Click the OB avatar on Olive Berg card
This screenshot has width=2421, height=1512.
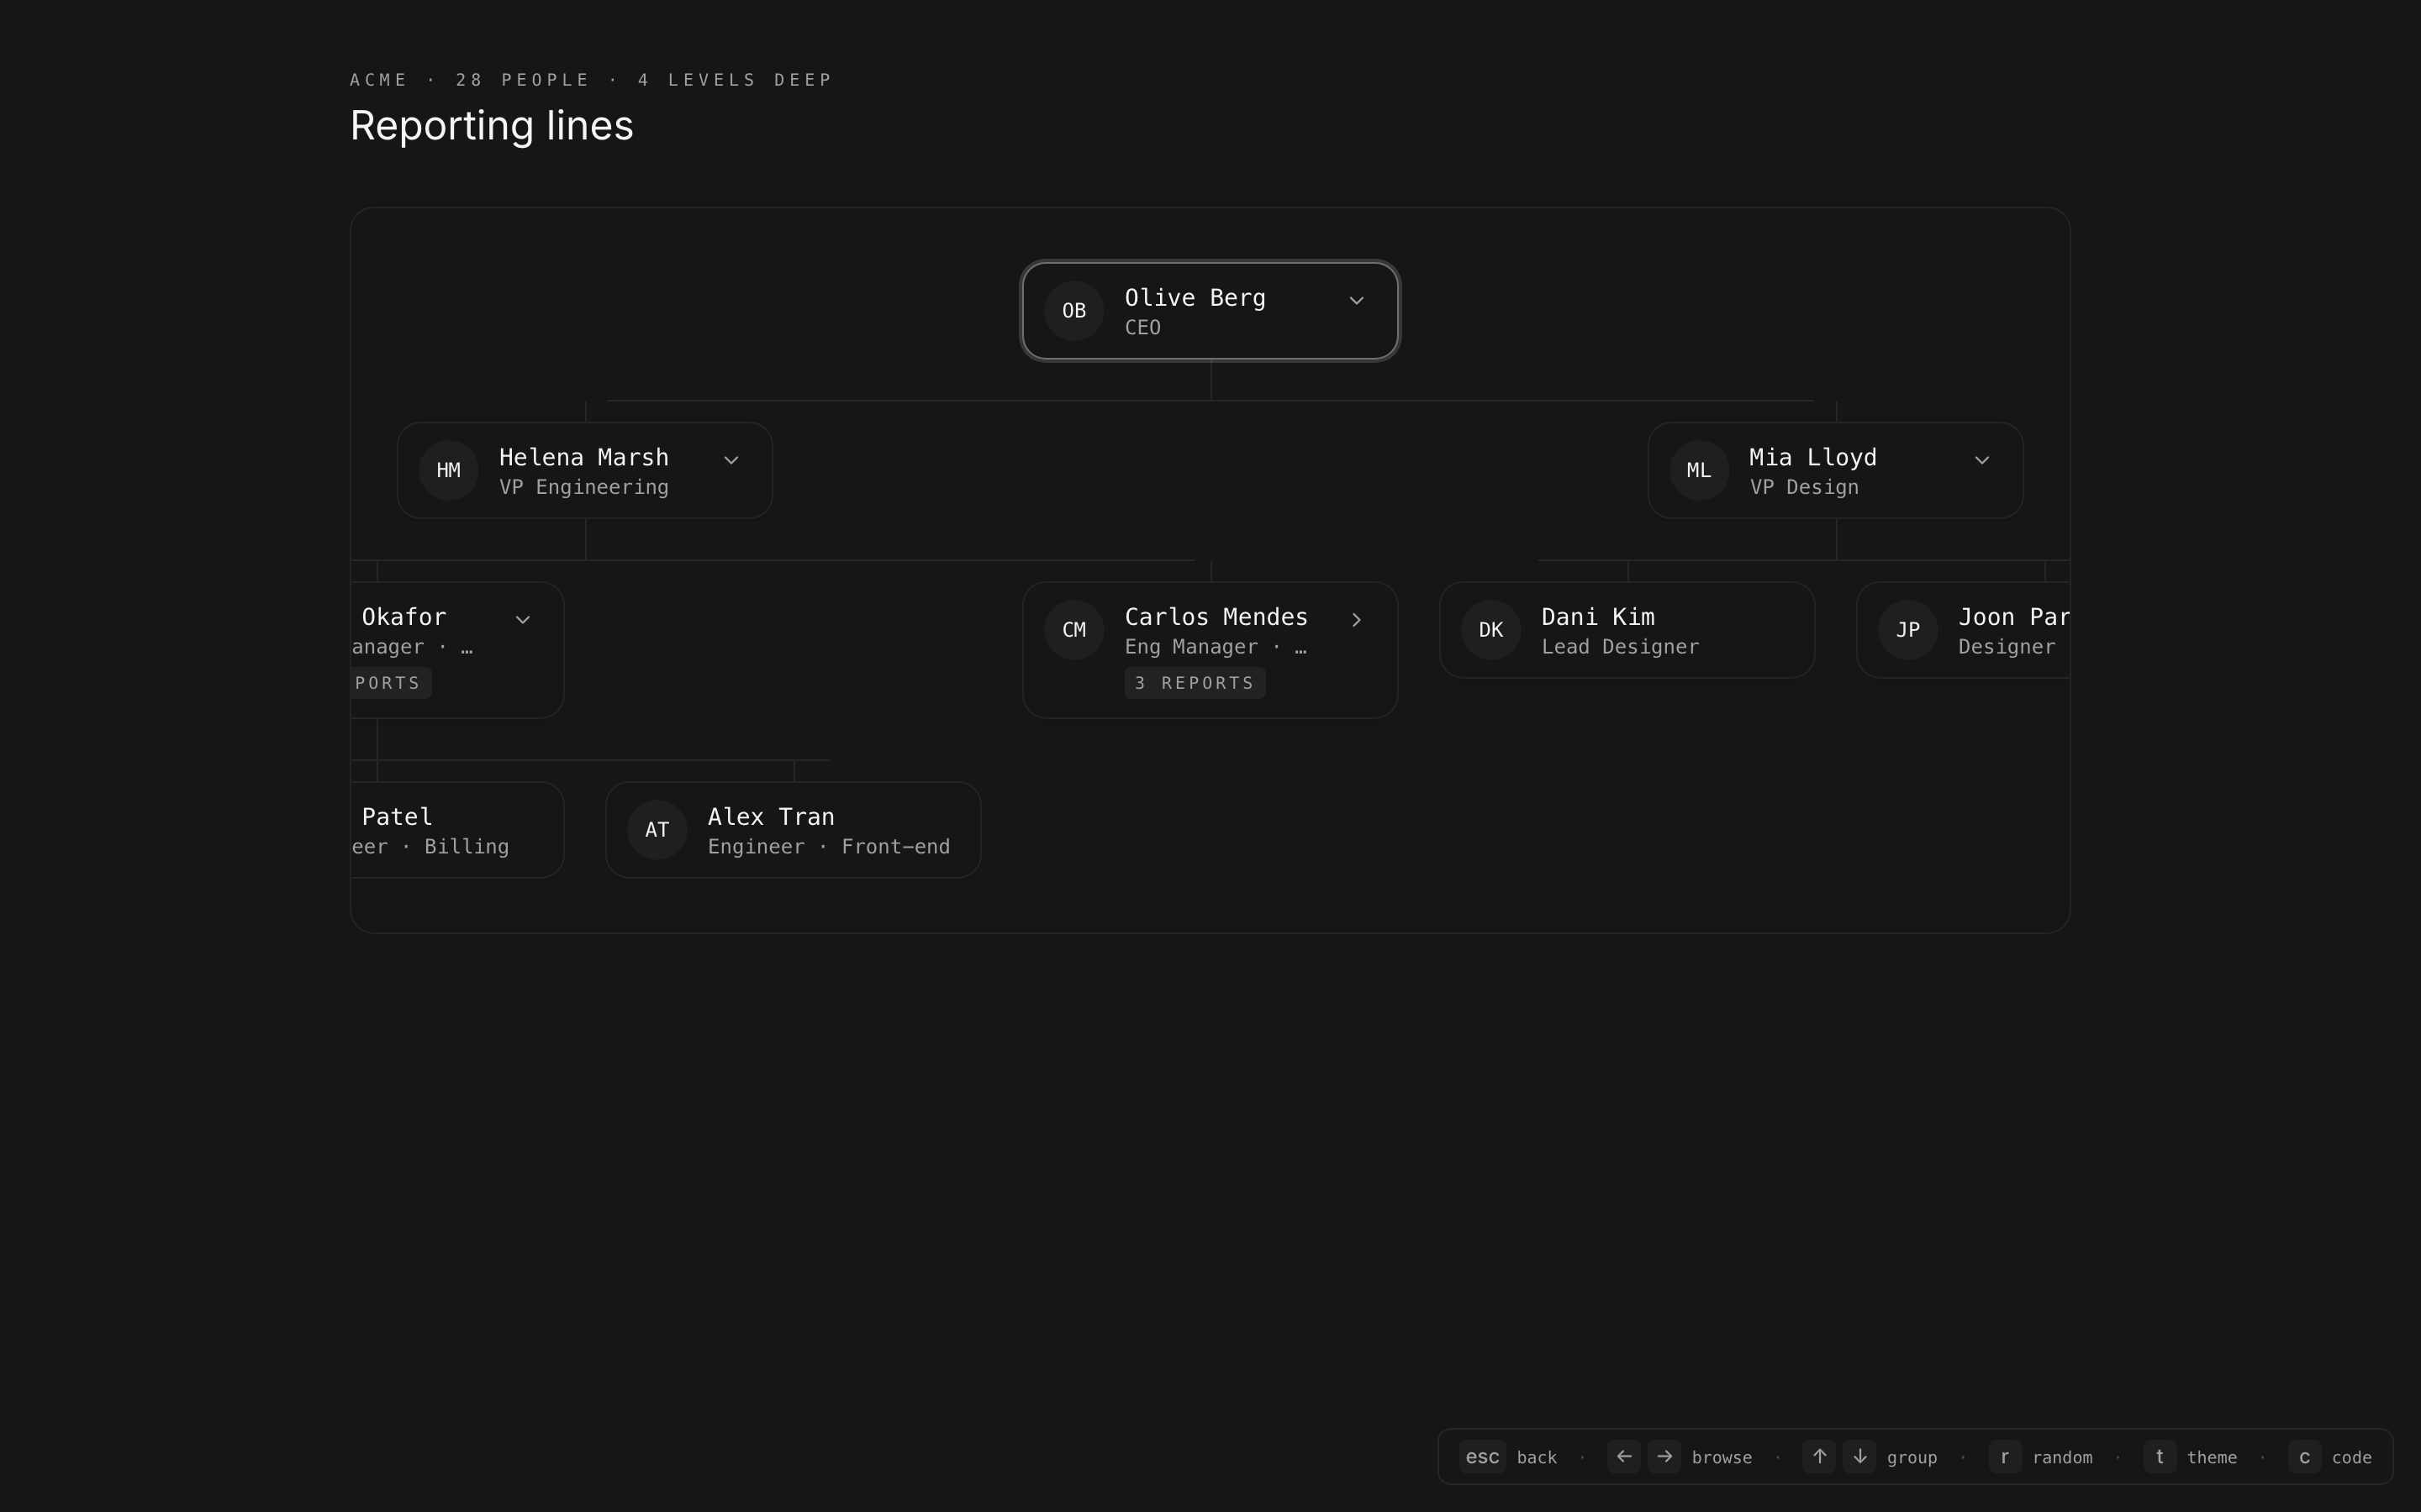tap(1073, 311)
